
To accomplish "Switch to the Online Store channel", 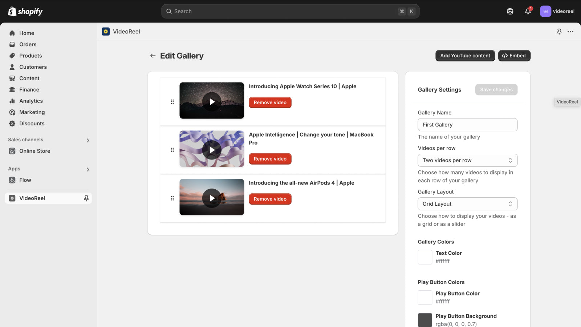I will click(x=34, y=151).
